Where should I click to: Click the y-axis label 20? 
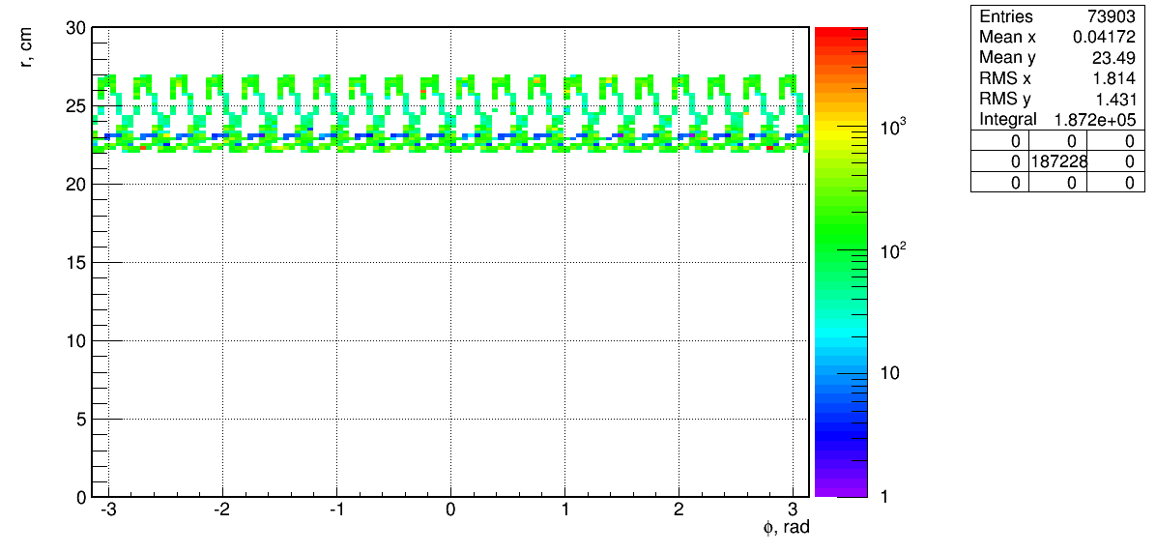point(77,185)
